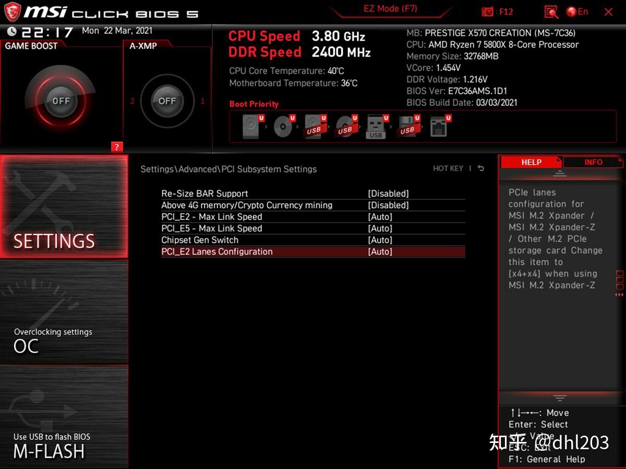Select the USB hard disk boot device icon

click(314, 126)
